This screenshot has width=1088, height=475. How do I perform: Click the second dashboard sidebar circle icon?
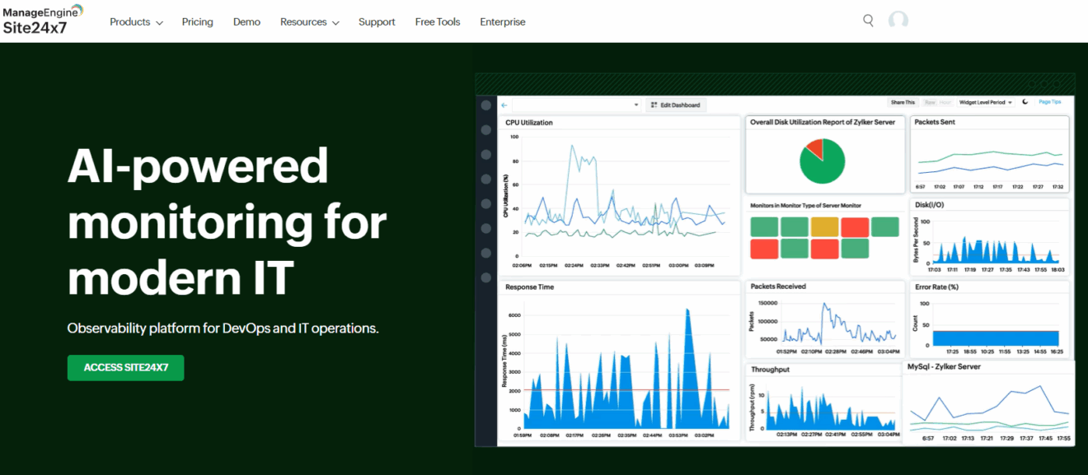(x=485, y=130)
